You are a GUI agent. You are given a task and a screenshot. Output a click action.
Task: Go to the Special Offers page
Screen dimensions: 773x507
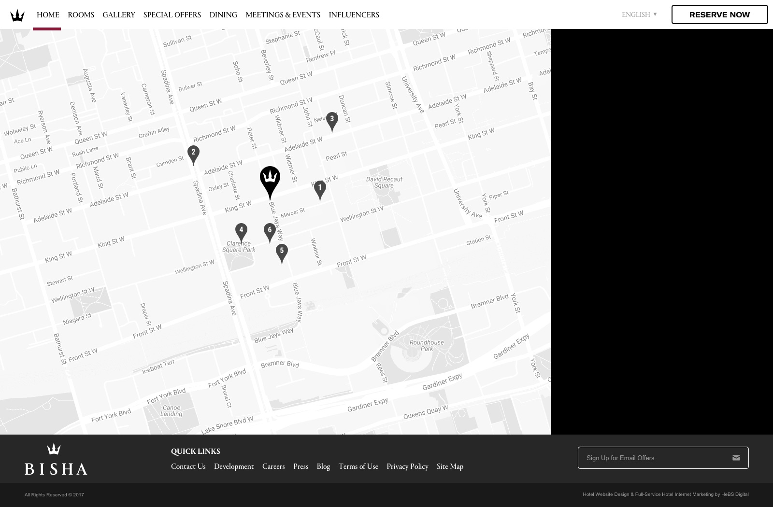(x=172, y=15)
